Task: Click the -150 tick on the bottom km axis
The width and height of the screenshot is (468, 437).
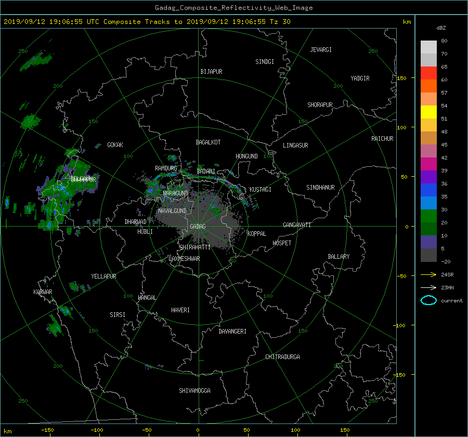Action: (x=47, y=430)
